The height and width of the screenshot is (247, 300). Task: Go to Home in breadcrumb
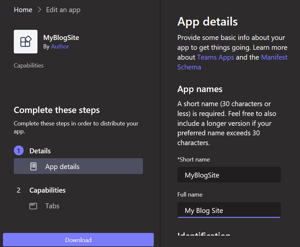[23, 10]
